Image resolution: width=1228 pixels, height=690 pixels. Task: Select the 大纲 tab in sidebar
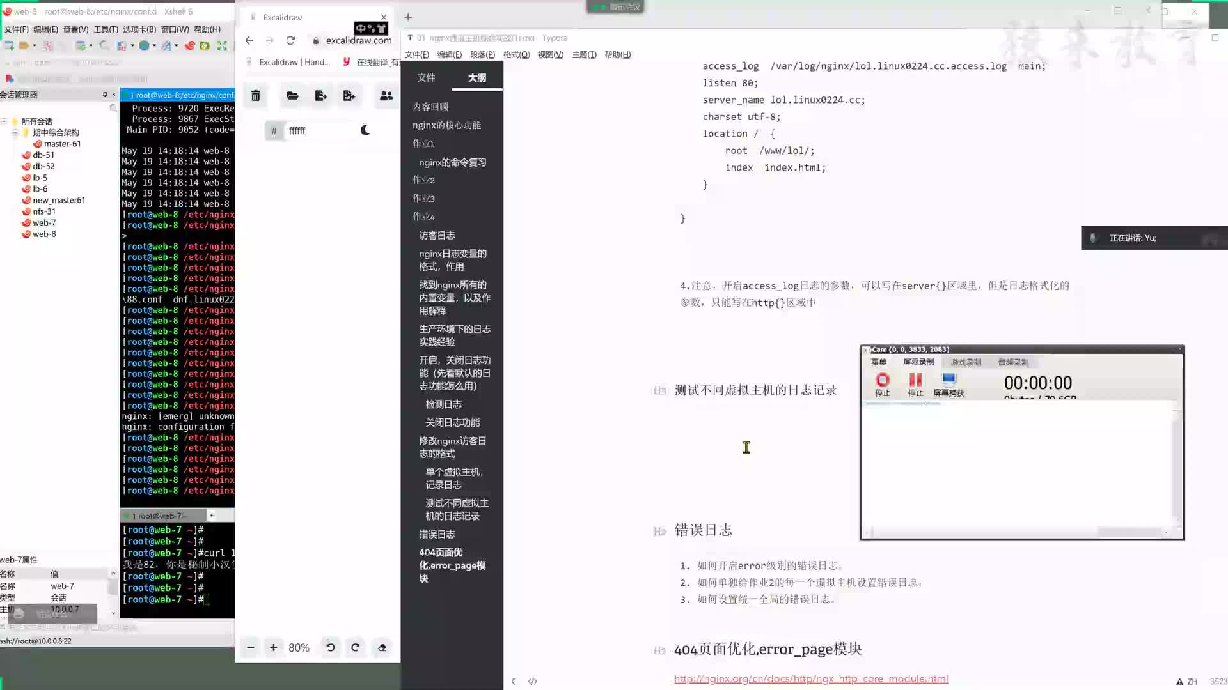click(x=476, y=77)
